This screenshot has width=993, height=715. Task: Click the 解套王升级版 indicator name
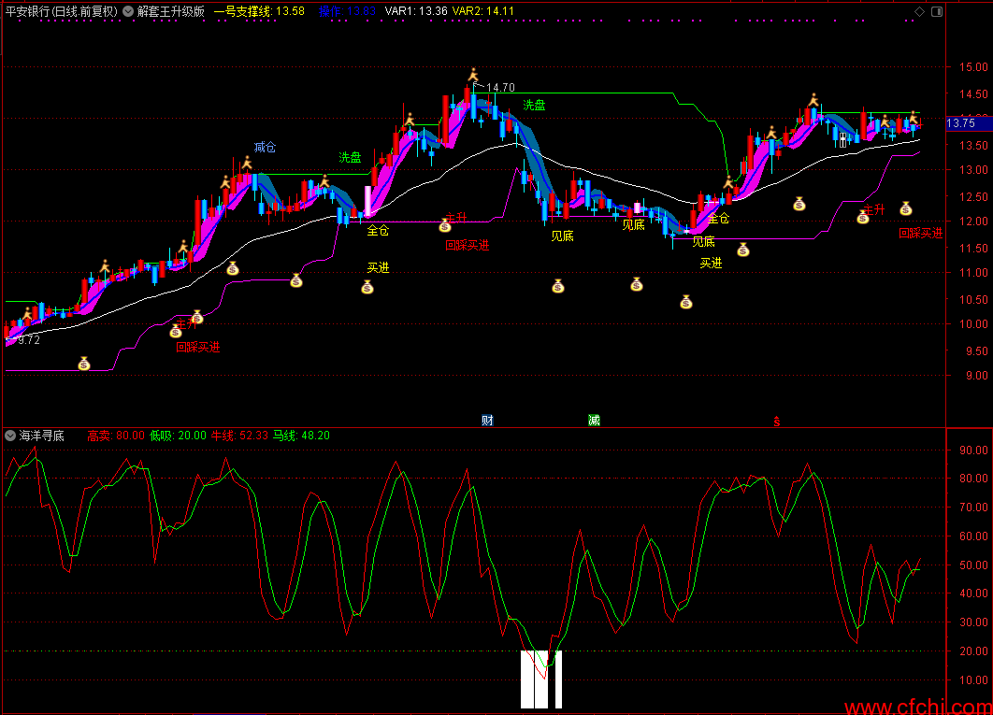pyautogui.click(x=171, y=11)
